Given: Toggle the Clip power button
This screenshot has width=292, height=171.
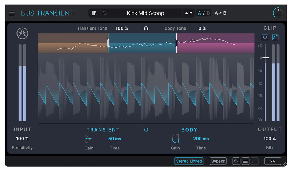Looking at the screenshot, I should pyautogui.click(x=265, y=37).
